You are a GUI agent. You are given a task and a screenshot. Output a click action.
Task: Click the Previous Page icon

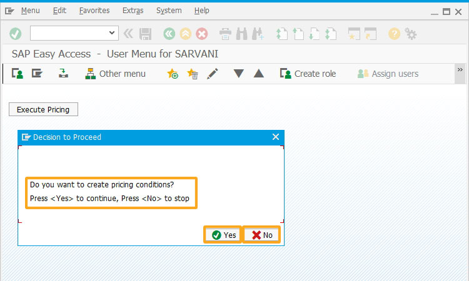click(x=298, y=34)
